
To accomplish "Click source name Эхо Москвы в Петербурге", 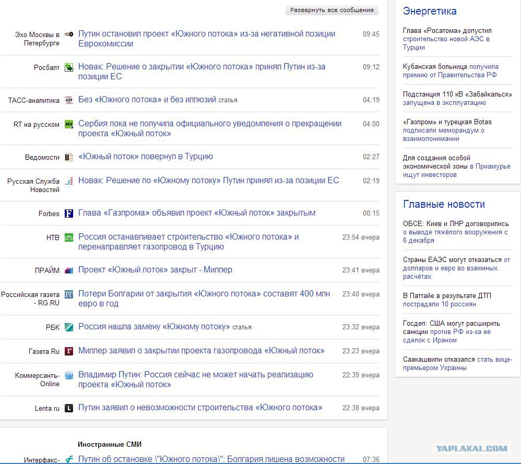I will pos(37,39).
